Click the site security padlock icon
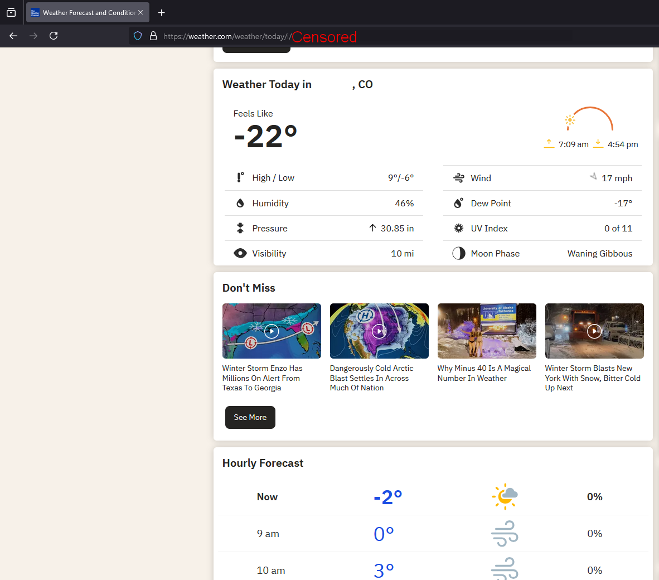The image size is (659, 580). coord(153,36)
